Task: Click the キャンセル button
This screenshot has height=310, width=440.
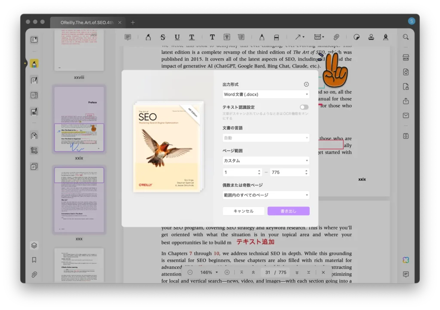Action: 243,211
